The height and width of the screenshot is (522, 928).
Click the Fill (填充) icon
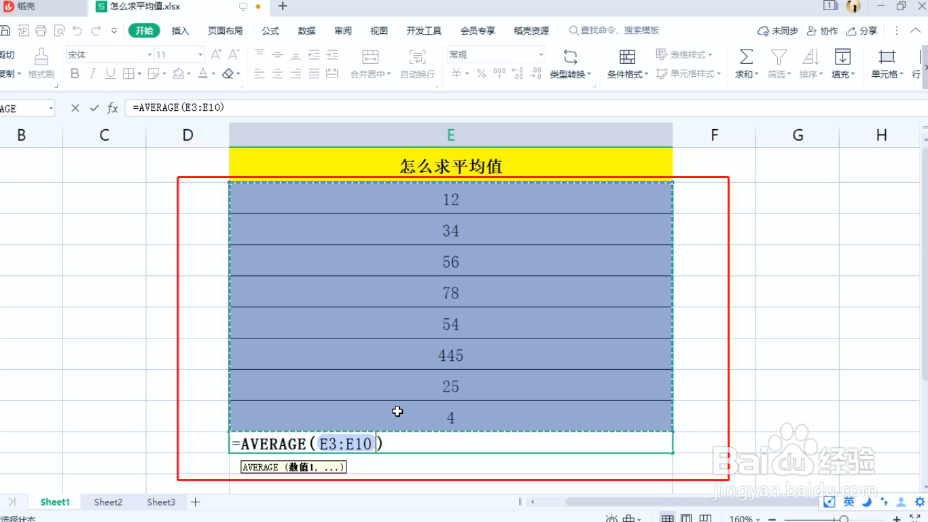842,56
